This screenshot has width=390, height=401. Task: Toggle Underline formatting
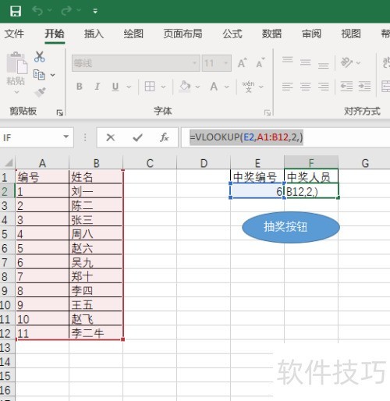pyautogui.click(x=115, y=87)
